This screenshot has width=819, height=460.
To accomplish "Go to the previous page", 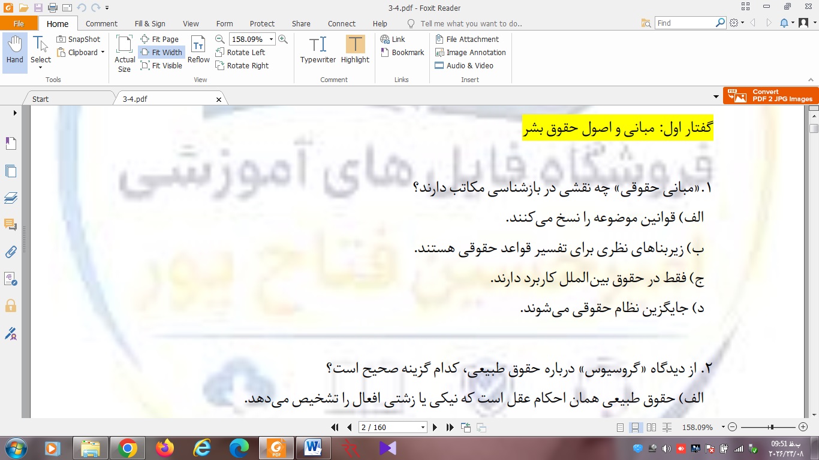I will 350,427.
